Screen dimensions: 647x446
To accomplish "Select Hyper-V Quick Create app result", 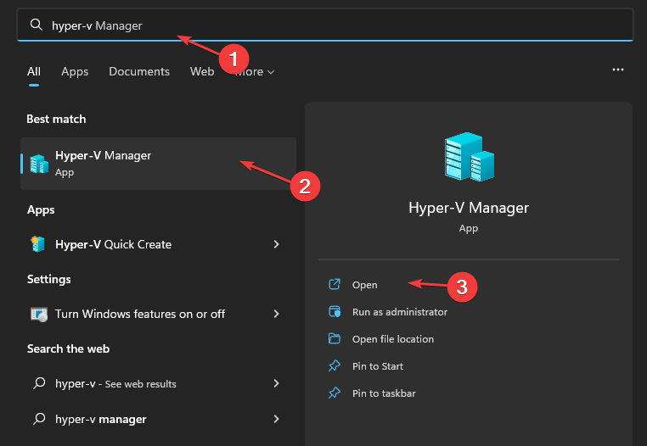I will [x=159, y=244].
